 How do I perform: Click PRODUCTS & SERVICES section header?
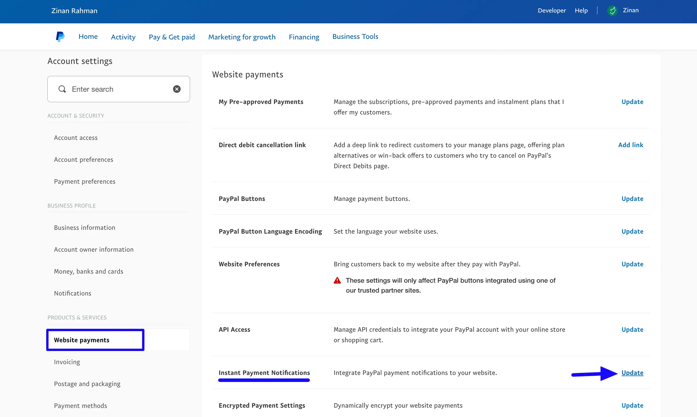[x=77, y=317]
